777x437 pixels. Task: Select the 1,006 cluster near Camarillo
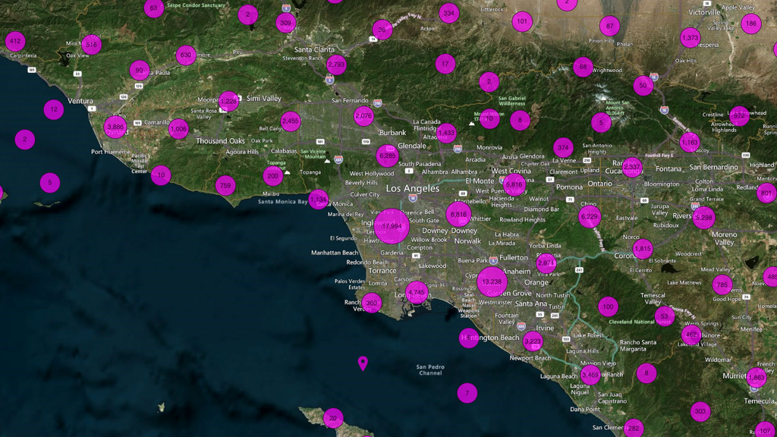(x=178, y=129)
